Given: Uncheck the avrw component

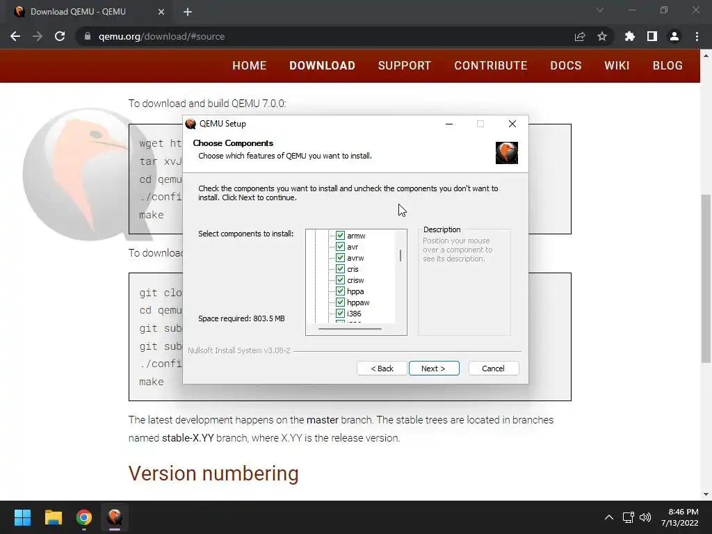Looking at the screenshot, I should pyautogui.click(x=340, y=257).
